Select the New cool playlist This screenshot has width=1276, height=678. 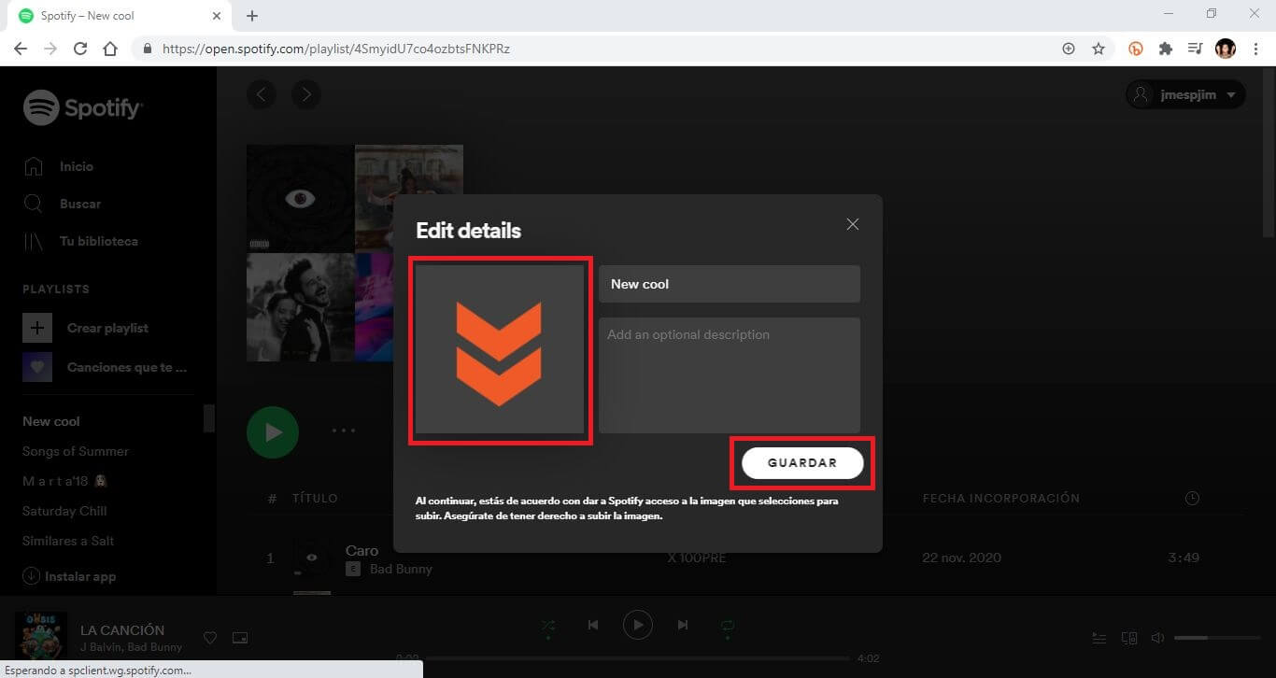(x=51, y=421)
